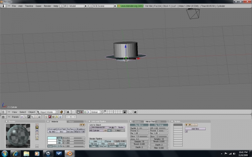The width and height of the screenshot is (252, 157).
Task: Open Material buttons red sphere icon
Action: click(x=50, y=117)
